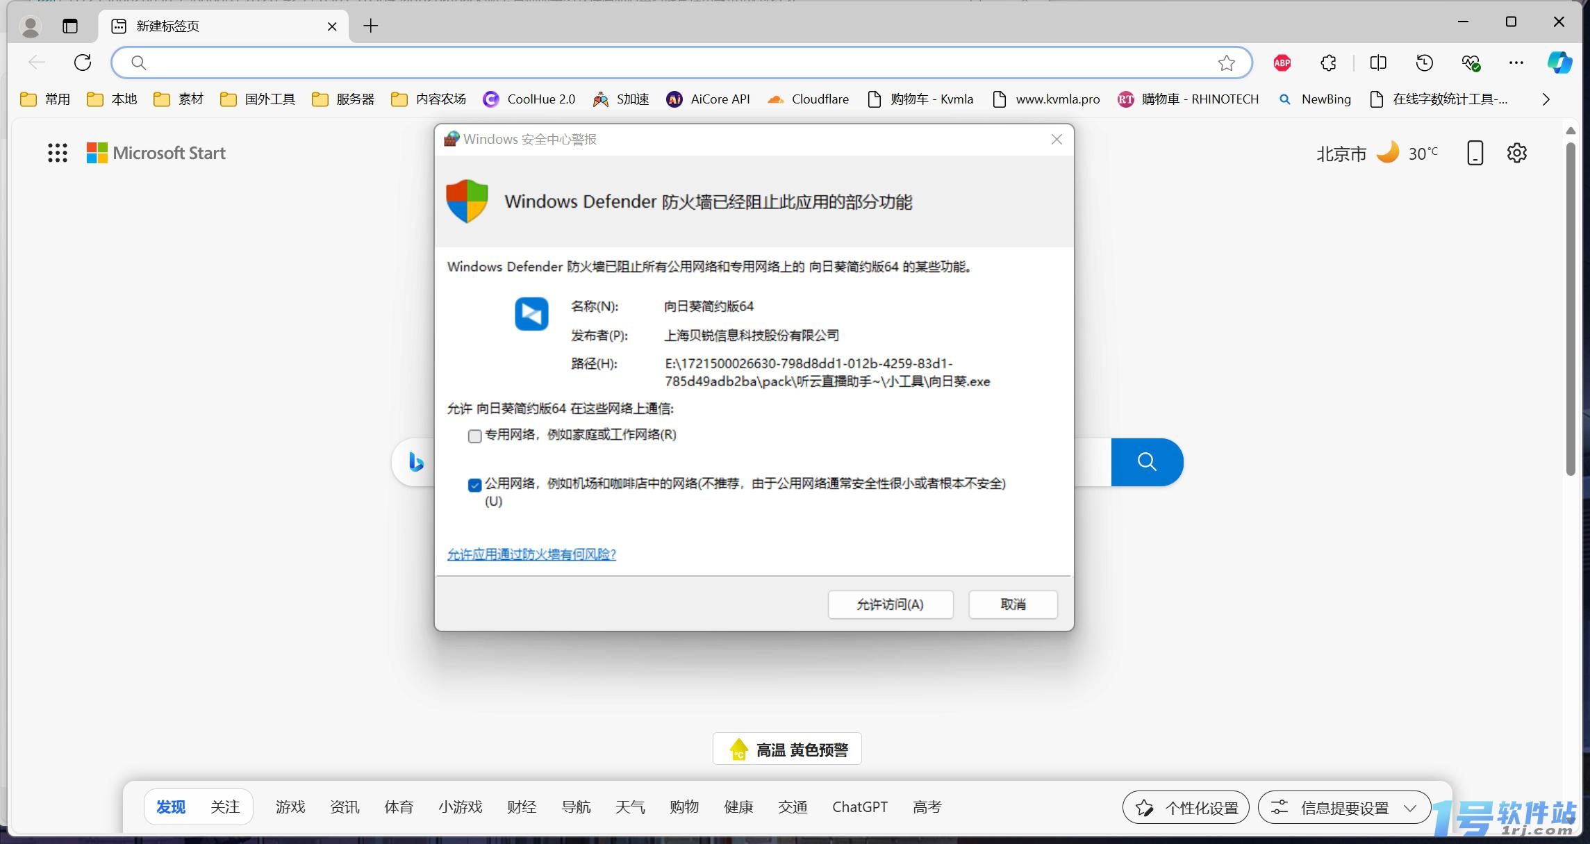Expand the 国外工具 bookmarks folder
This screenshot has height=844, width=1590.
click(258, 99)
